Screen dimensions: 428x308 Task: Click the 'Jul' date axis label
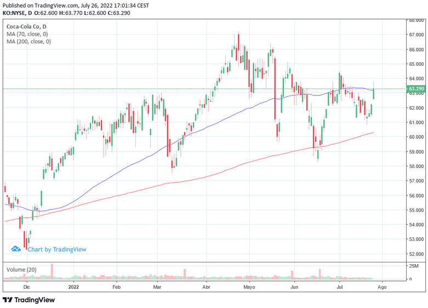point(340,287)
